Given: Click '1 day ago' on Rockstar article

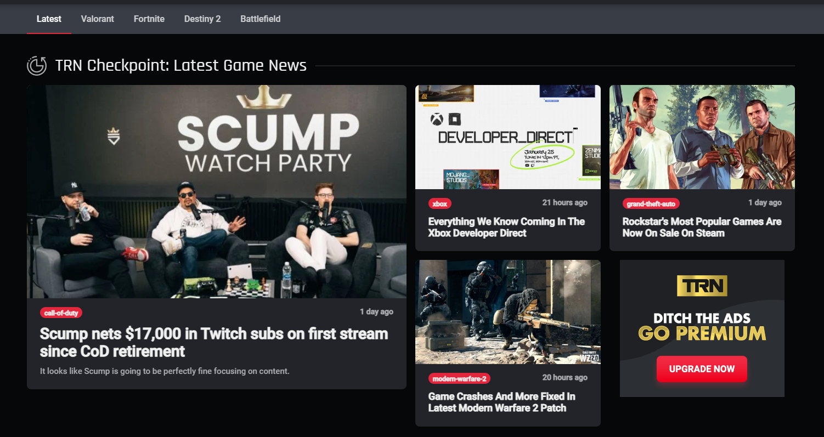Looking at the screenshot, I should (765, 202).
